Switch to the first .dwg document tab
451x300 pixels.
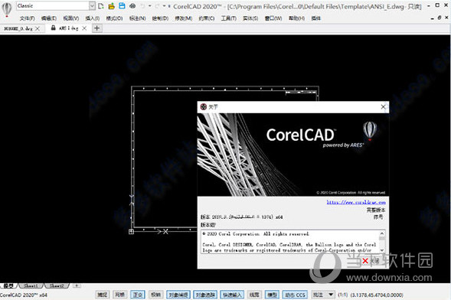[x=18, y=28]
